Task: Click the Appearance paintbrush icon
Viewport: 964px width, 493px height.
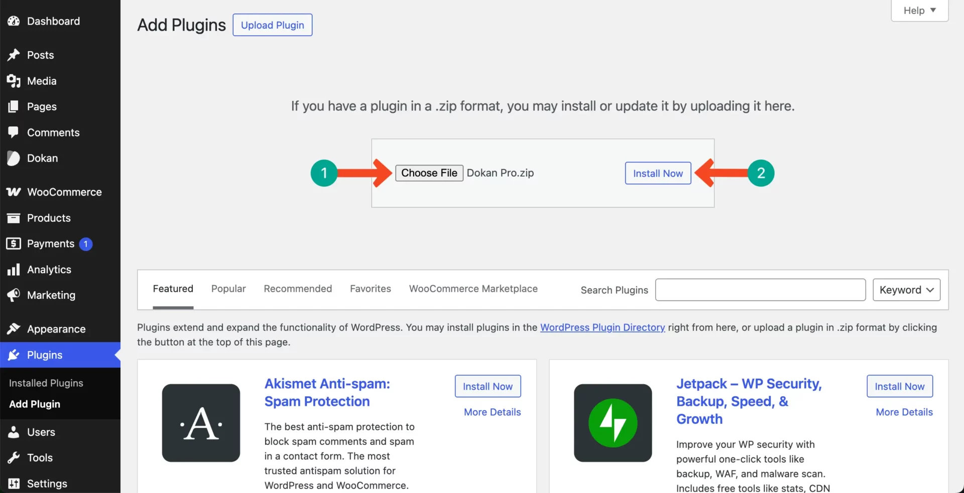Action: click(14, 329)
